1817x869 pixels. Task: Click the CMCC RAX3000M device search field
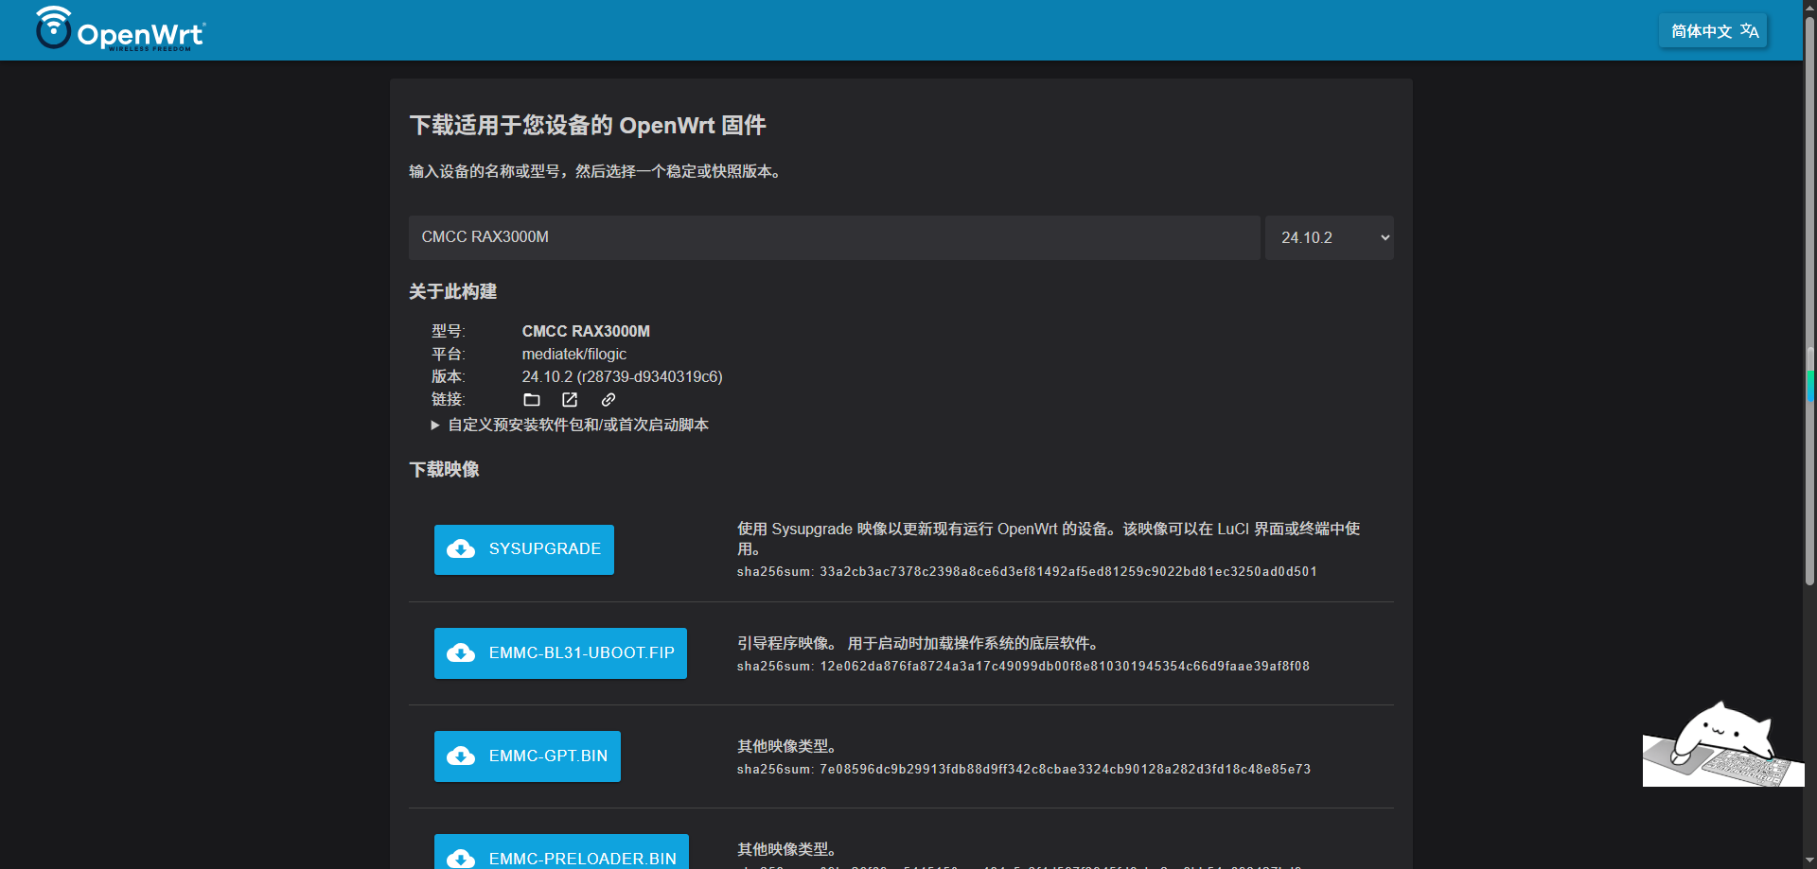click(834, 237)
